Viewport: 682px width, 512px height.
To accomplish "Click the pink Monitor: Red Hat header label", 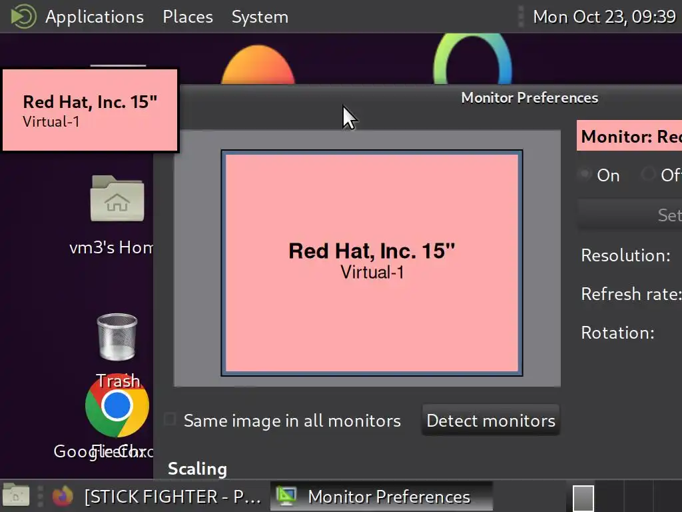I will (629, 136).
